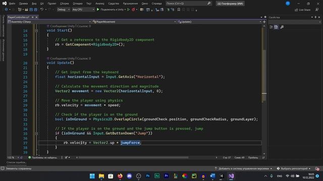
Task: Open Firefox from the taskbar
Action: point(120,176)
